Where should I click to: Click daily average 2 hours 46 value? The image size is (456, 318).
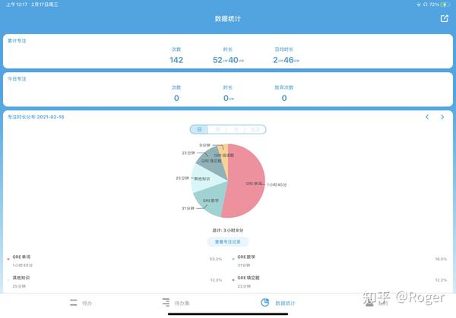[x=286, y=60]
